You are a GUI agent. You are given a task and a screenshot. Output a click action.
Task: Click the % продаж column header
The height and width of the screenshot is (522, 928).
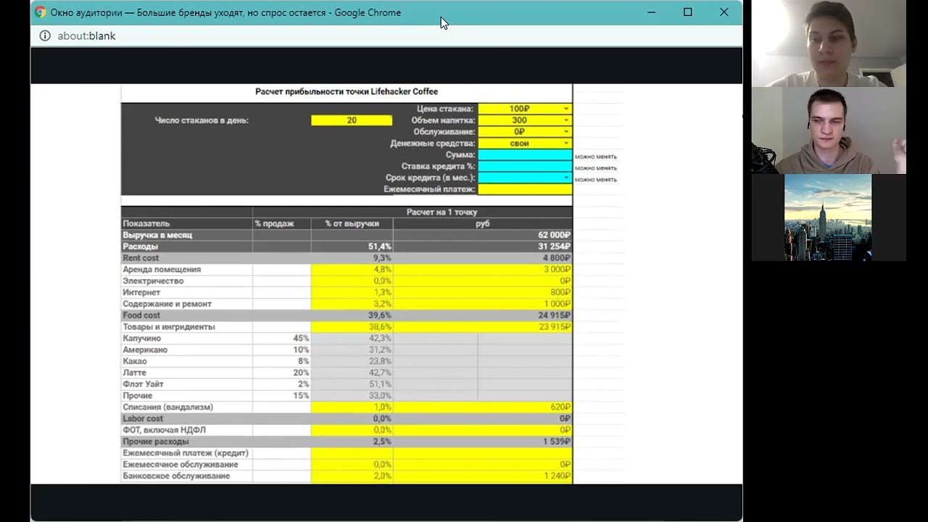(274, 224)
